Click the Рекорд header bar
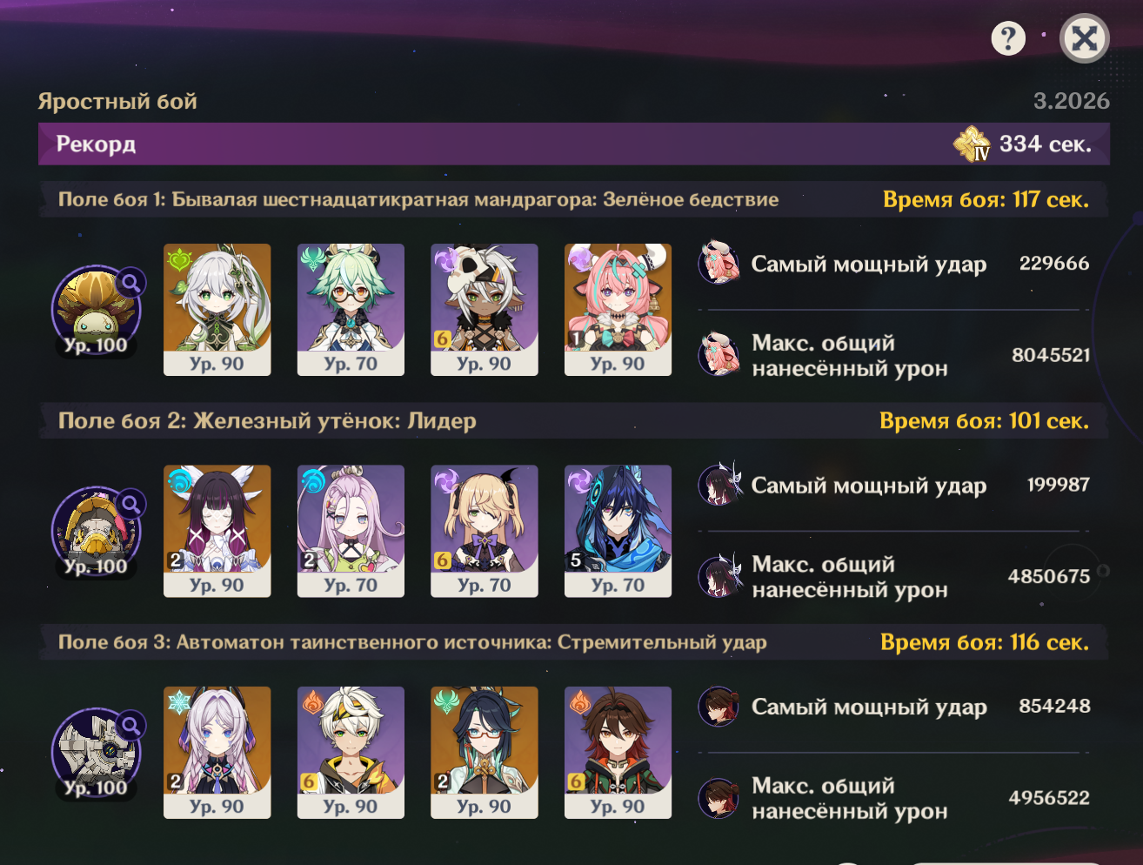The height and width of the screenshot is (865, 1143). coord(574,144)
